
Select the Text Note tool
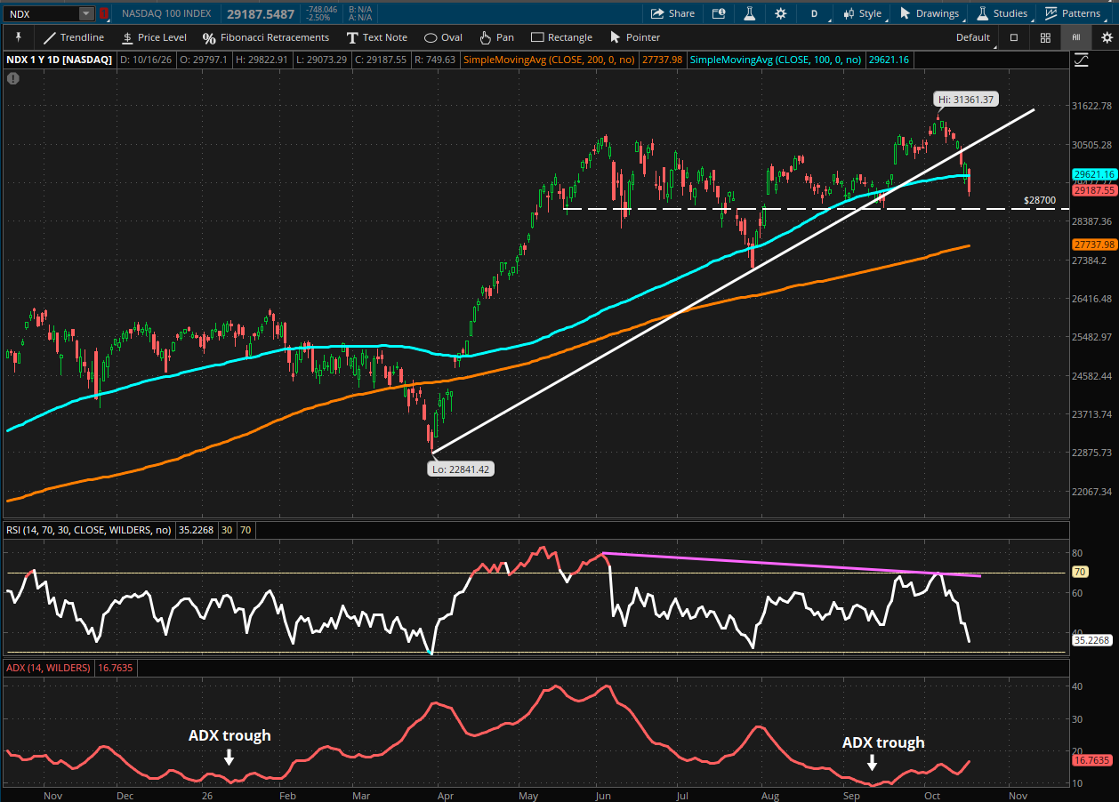(377, 37)
